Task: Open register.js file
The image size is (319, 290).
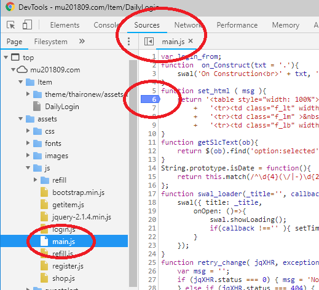Action: 68,266
